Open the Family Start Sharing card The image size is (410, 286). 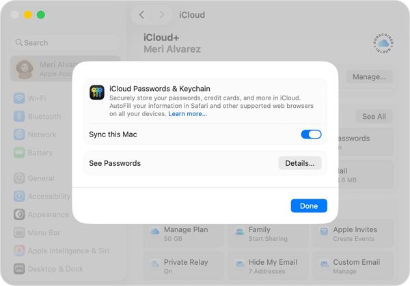tap(268, 233)
